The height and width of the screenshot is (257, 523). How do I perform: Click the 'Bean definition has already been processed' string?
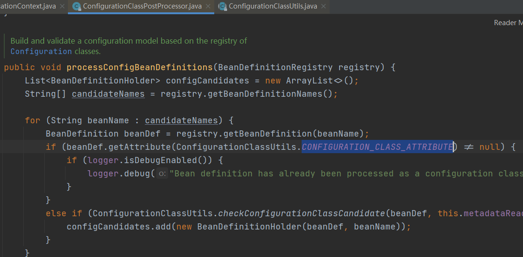[x=346, y=174]
